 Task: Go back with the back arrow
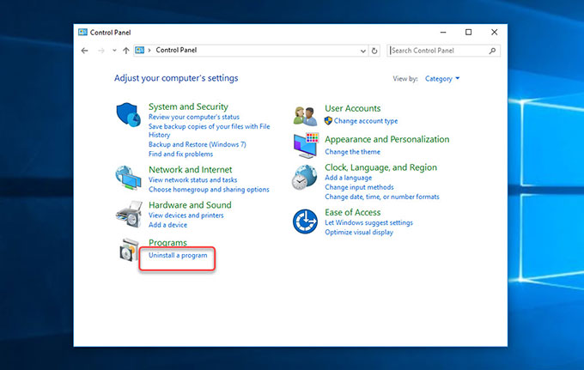pyautogui.click(x=84, y=51)
